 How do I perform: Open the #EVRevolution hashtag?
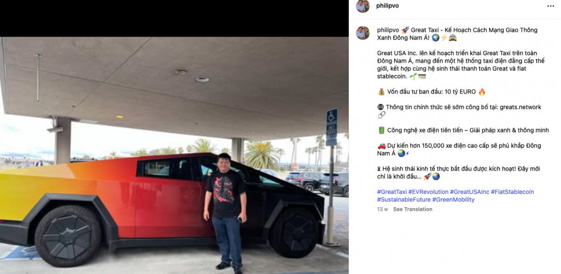coord(428,192)
